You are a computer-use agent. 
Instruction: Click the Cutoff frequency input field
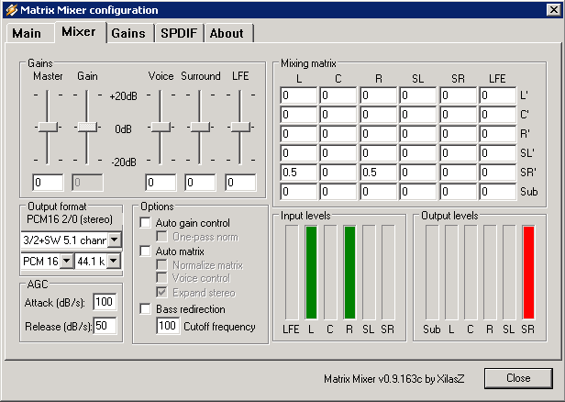(x=168, y=326)
